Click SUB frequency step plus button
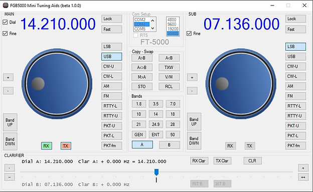 tap(192, 77)
